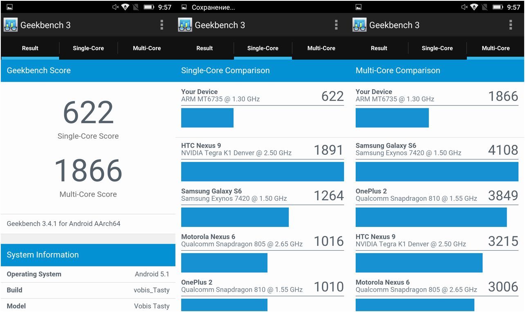Tap the Geekbench app icon on the right screen
525x312 pixels.
(x=359, y=25)
